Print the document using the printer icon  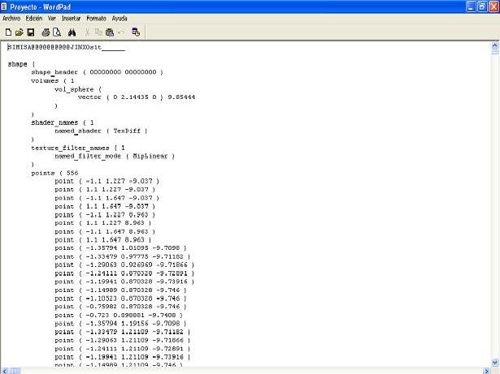point(46,32)
